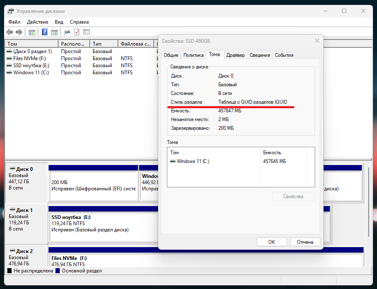Open the События tab
The height and width of the screenshot is (289, 377).
pyautogui.click(x=284, y=55)
